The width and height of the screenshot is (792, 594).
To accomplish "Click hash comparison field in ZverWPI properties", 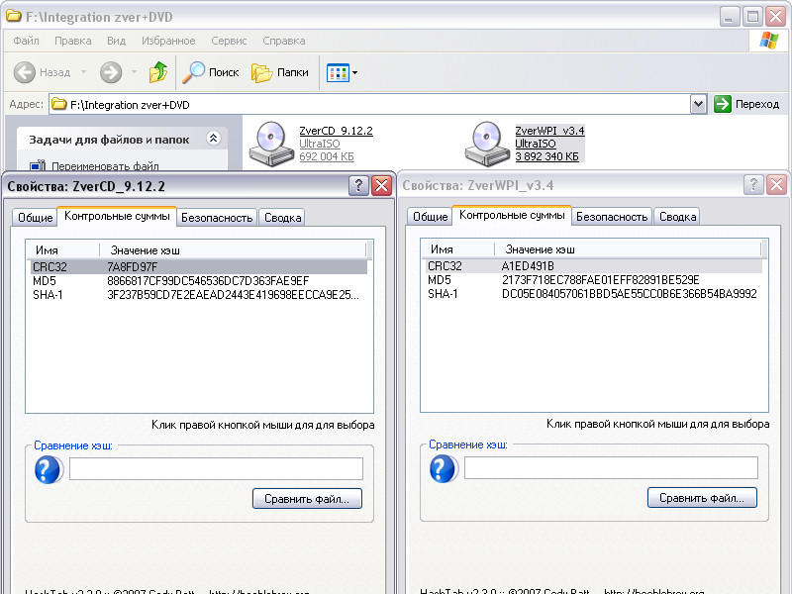I will click(x=611, y=467).
